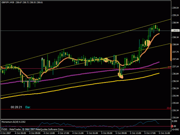Screen dimensions: 180x135
Task: Select the 0.0 Fibonacci level label
Action: pyautogui.click(x=169, y=67)
